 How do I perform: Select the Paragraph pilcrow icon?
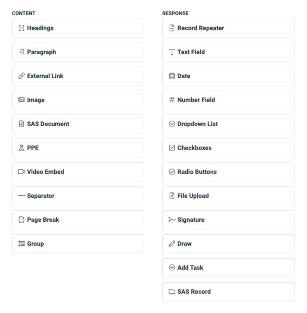click(x=22, y=52)
